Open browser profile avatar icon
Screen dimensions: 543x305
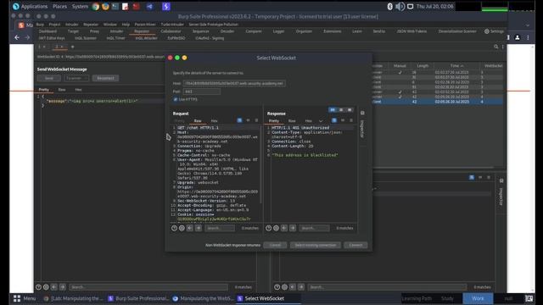(518, 37)
